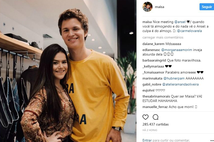Load more comments via 'carregar mais comentários'

pos(163,37)
